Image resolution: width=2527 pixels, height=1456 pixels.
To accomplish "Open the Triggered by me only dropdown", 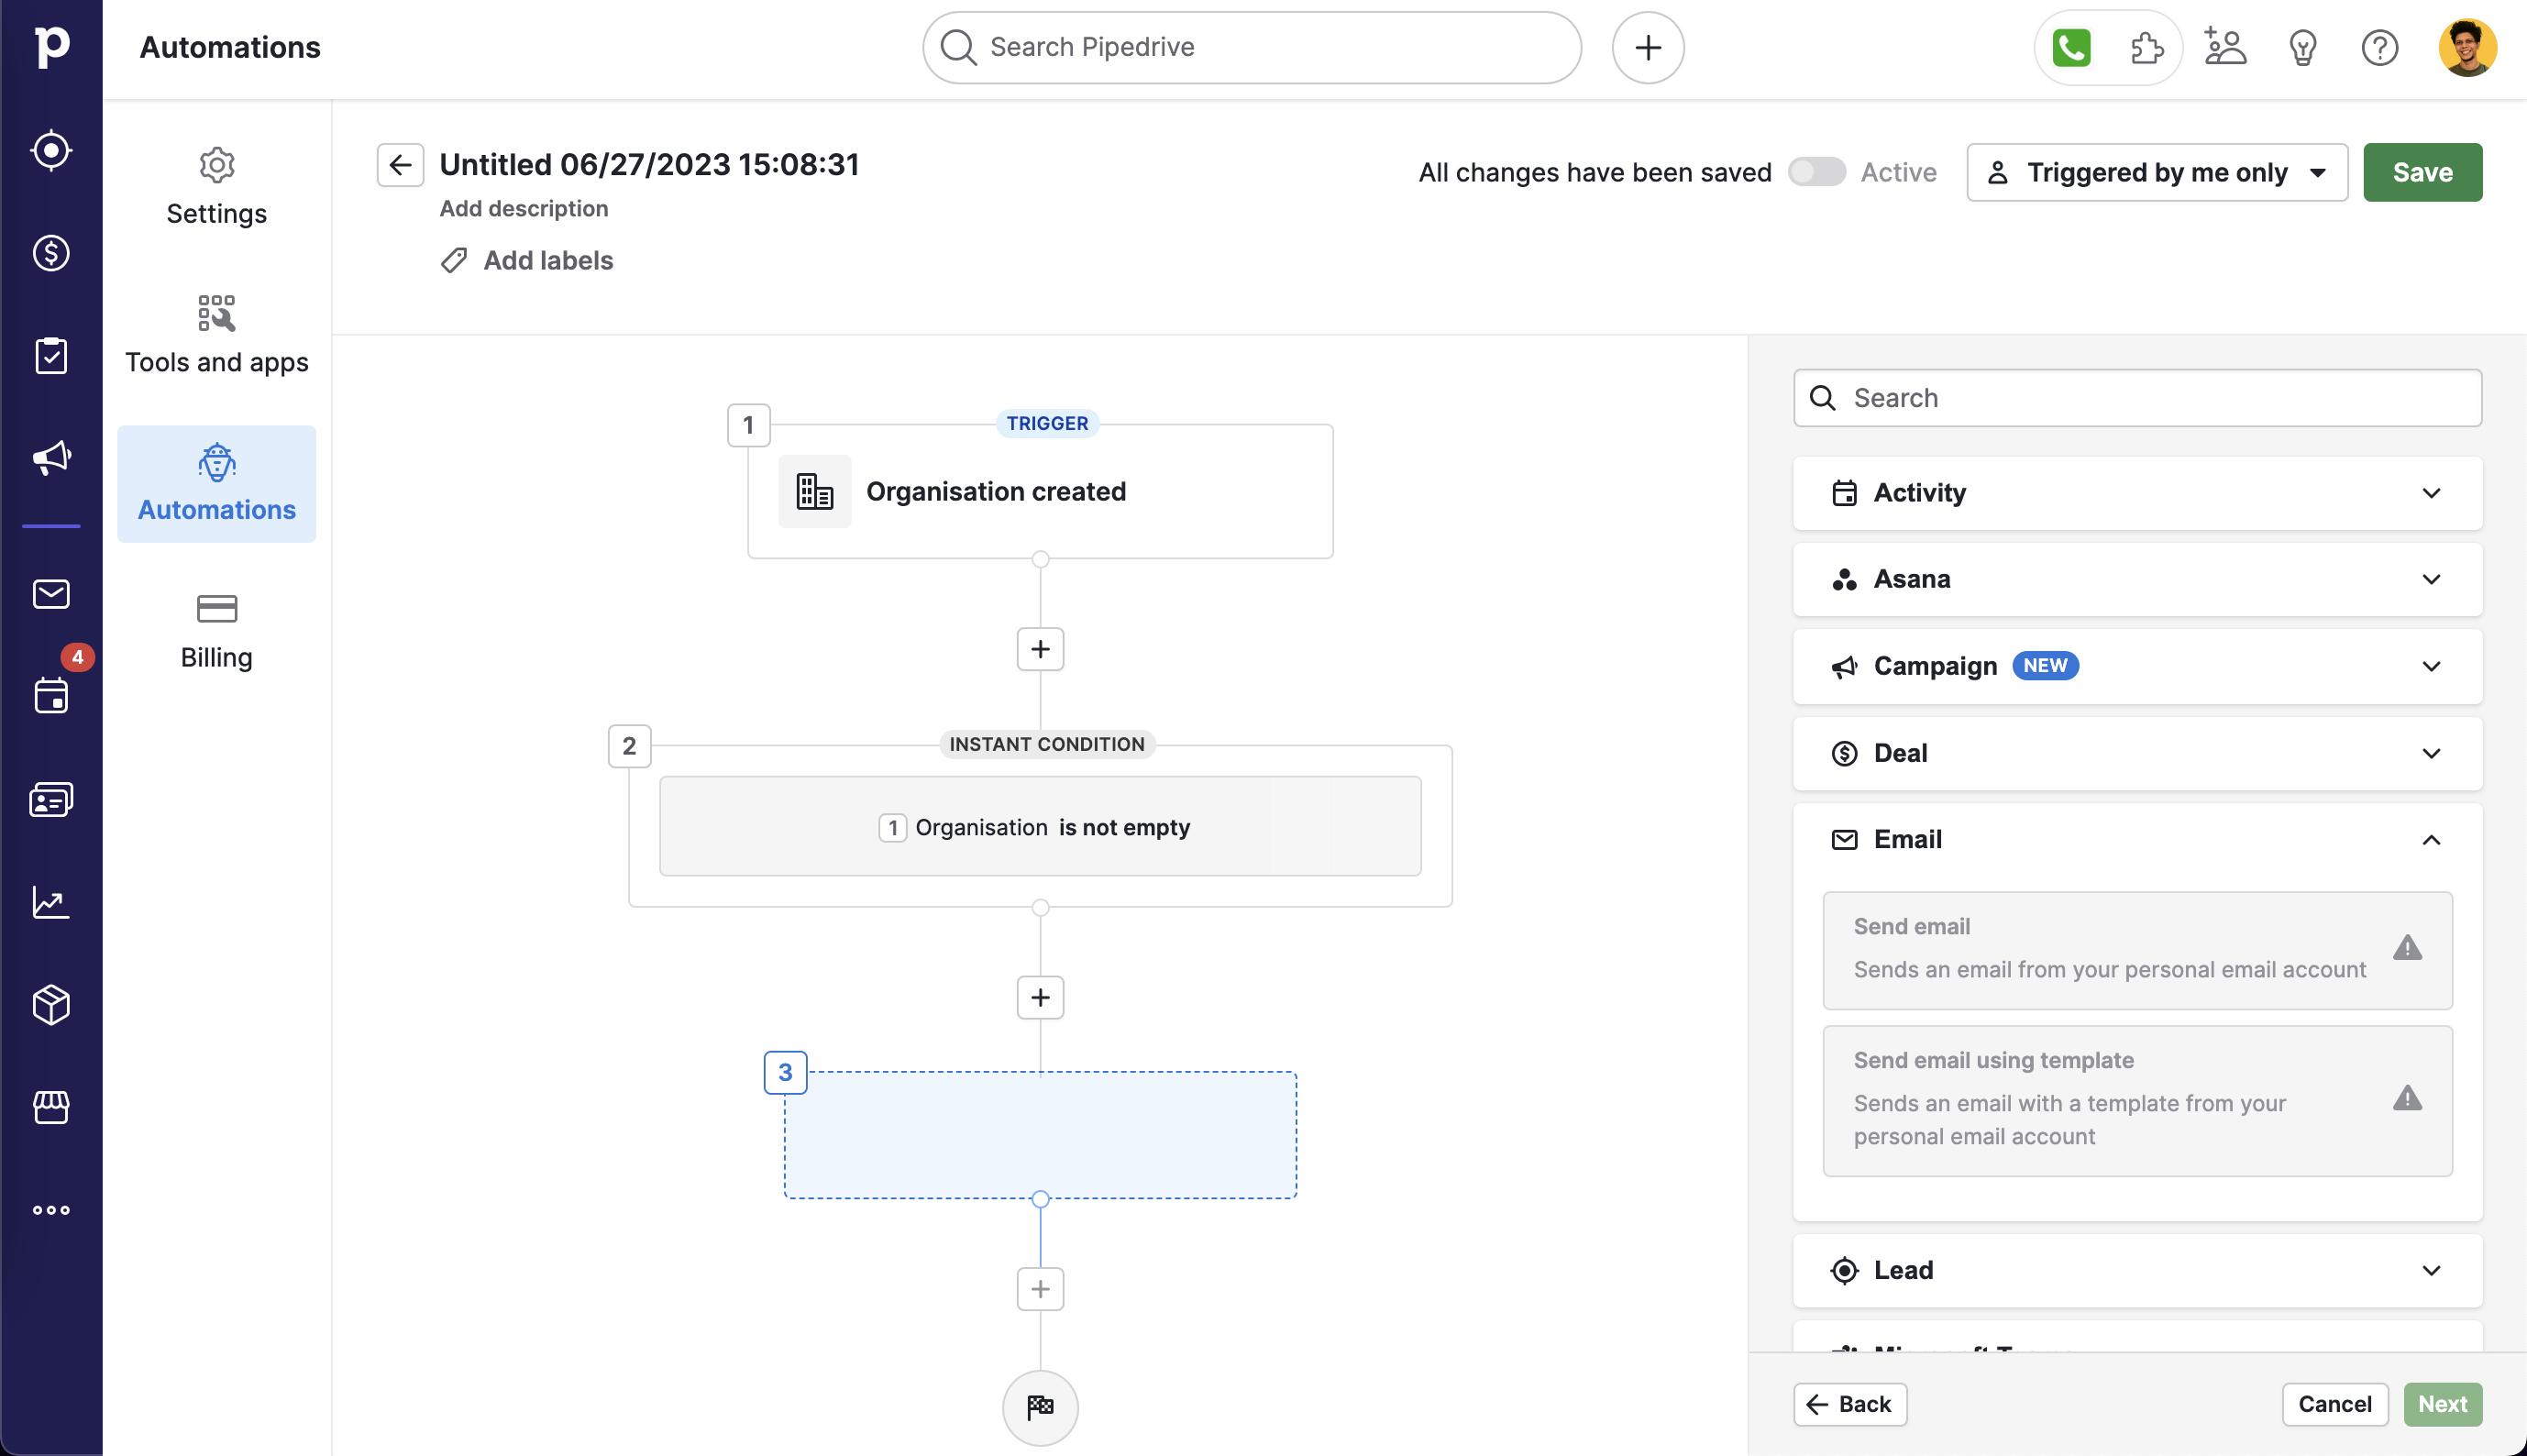I will pos(2156,172).
